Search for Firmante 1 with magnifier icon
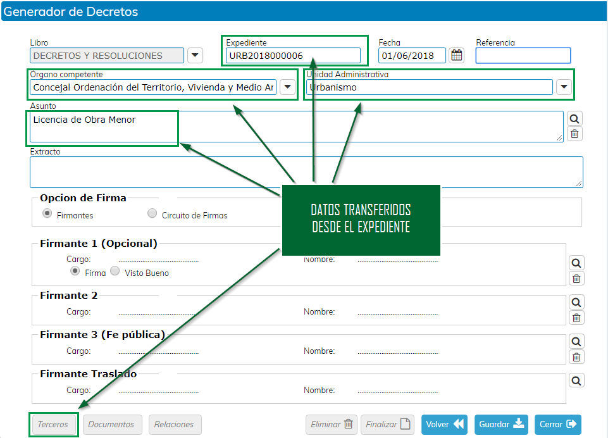 [576, 263]
